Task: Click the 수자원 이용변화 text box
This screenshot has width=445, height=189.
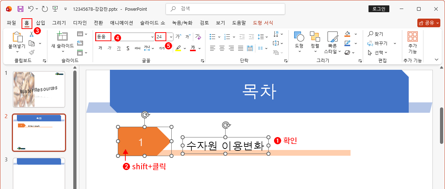Action: (x=226, y=145)
